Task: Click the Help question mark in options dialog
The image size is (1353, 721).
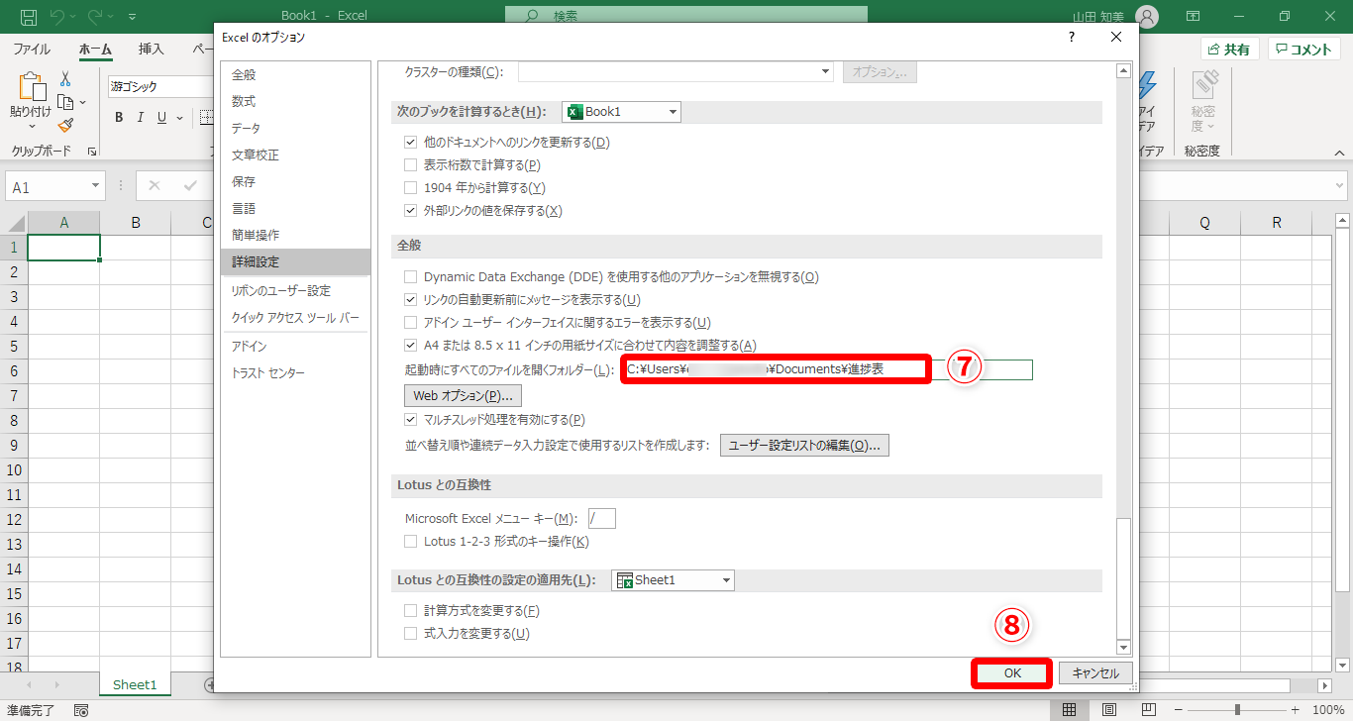Action: (1071, 38)
